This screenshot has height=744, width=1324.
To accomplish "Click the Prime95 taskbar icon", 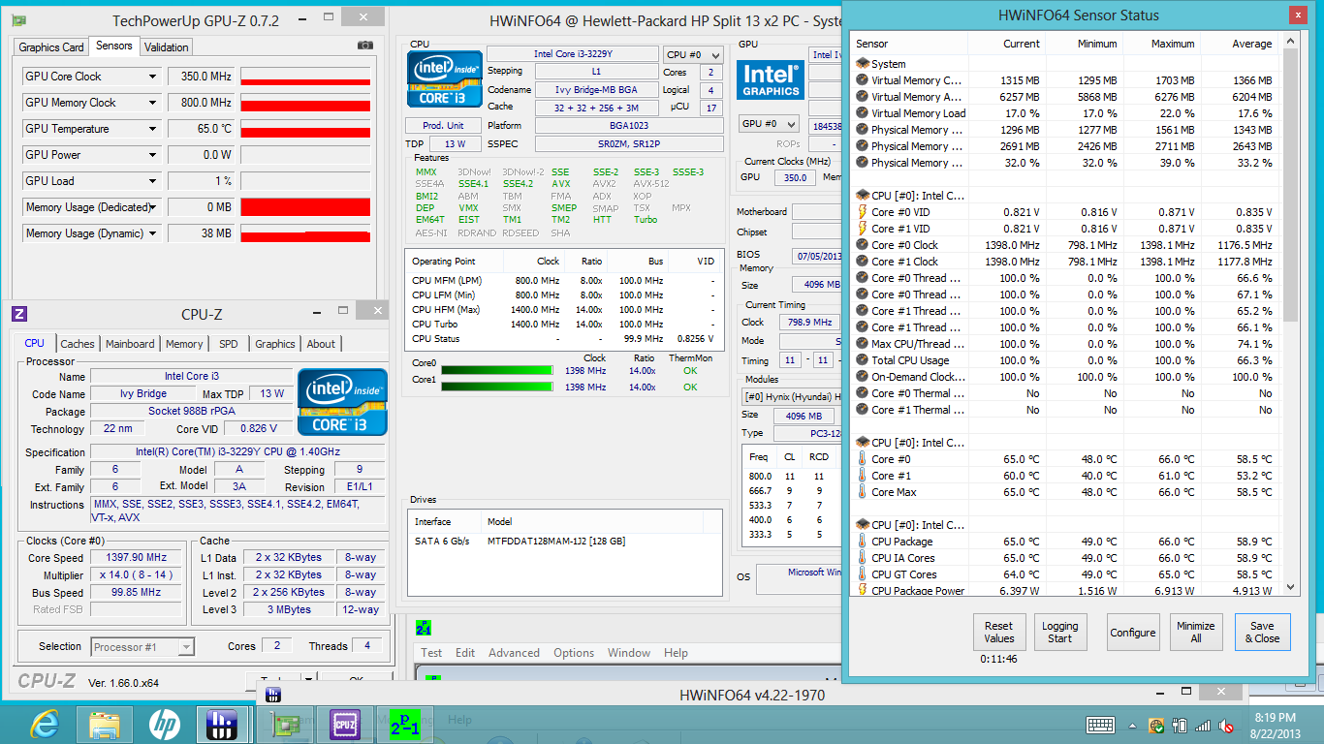I will click(x=405, y=724).
